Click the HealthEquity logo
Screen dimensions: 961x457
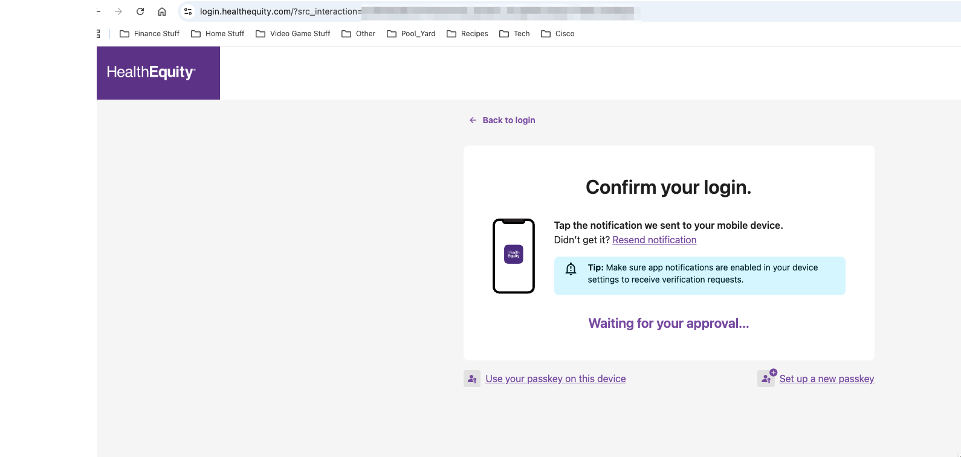158,73
